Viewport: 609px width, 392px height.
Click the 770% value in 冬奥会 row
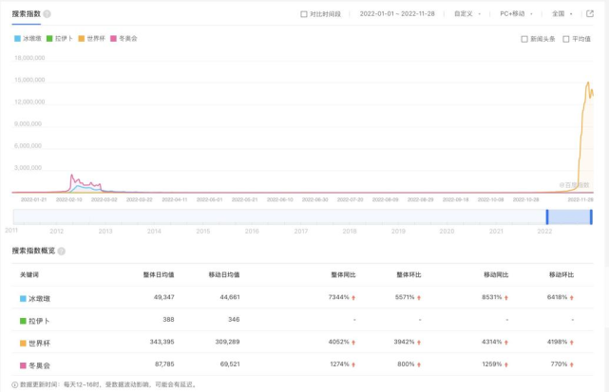559,364
